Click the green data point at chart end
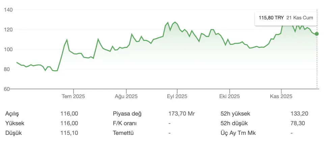324x146 pixels. click(x=317, y=34)
